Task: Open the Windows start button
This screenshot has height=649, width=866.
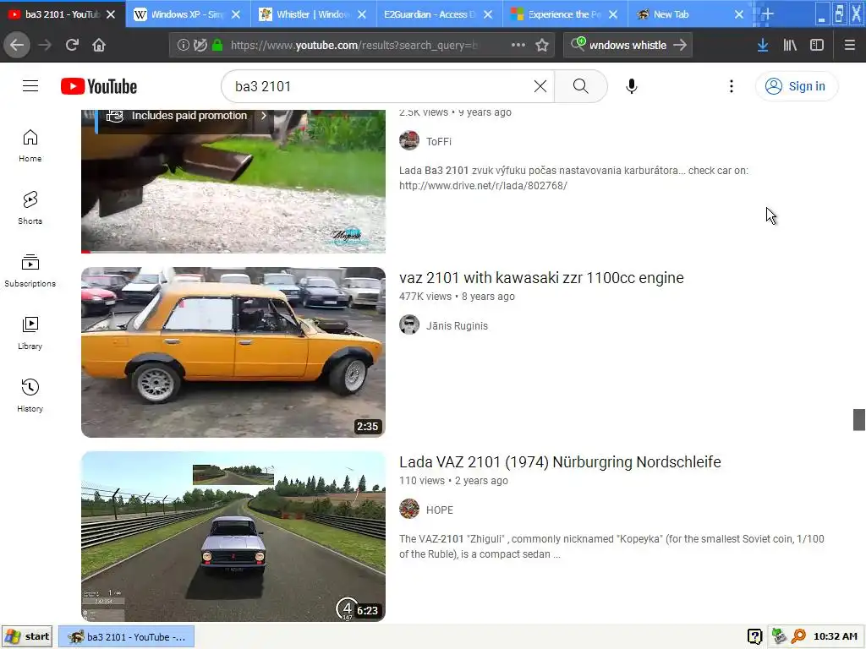Action: coord(27,636)
